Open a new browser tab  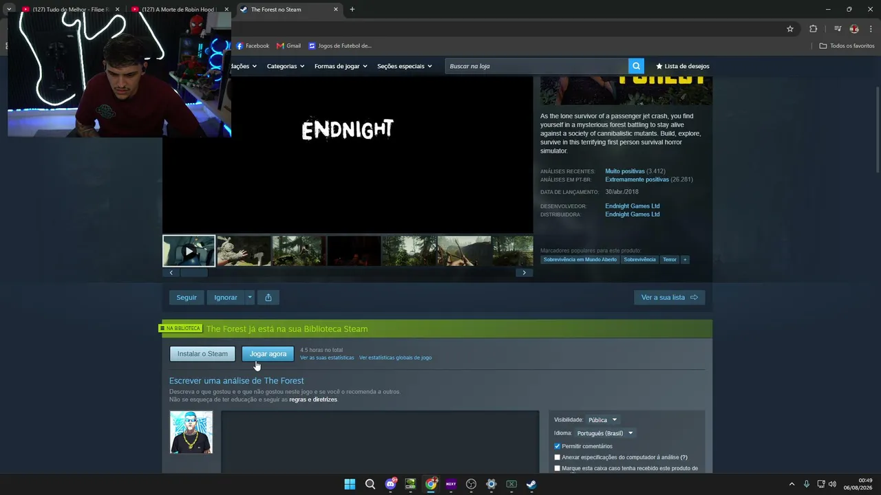(x=352, y=10)
